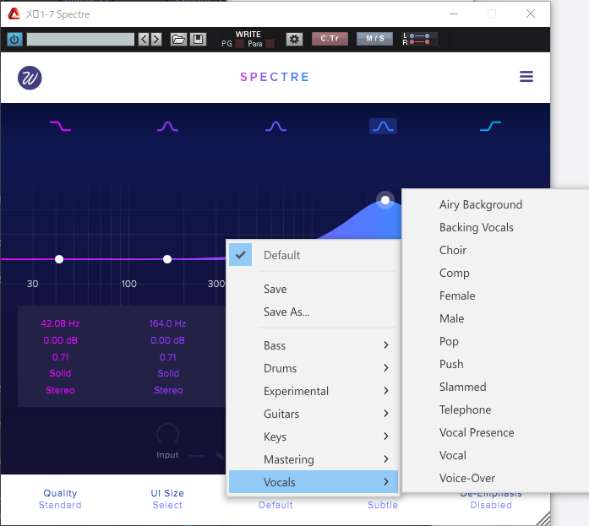Select the Male vocal preset

click(496, 318)
